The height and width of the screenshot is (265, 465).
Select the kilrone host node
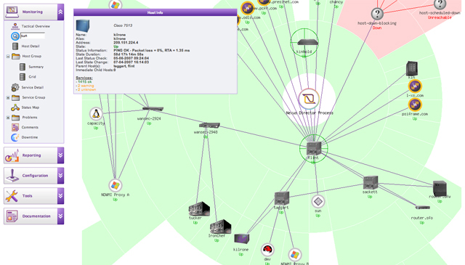click(241, 239)
